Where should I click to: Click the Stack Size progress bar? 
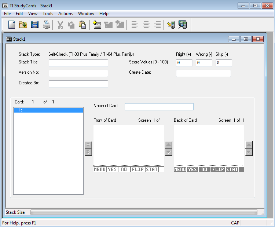pos(144,212)
